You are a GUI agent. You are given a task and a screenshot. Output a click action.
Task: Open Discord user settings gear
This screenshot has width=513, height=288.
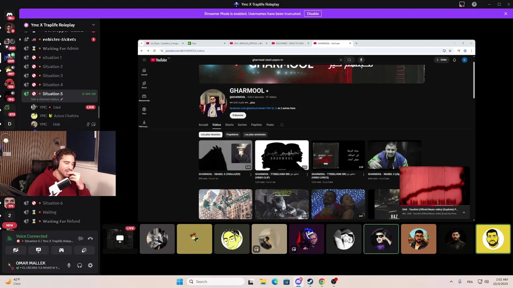[90, 265]
